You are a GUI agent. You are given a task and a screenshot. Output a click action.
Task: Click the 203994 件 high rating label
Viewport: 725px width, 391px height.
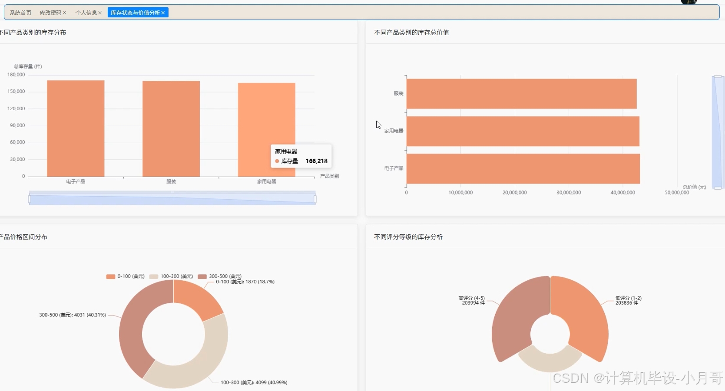473,303
